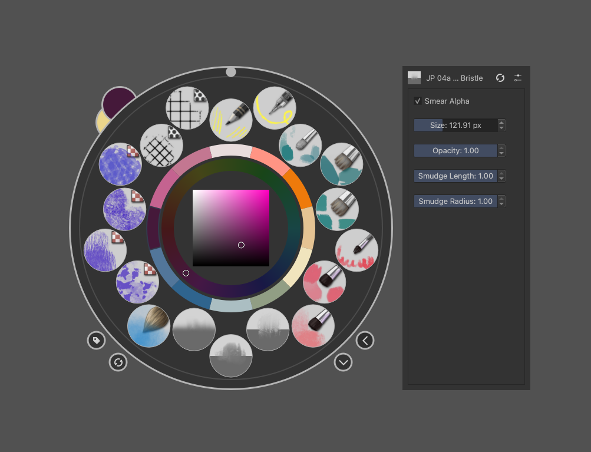Select the teal bristle brush with several dabs
591x452 pixels.
337,209
